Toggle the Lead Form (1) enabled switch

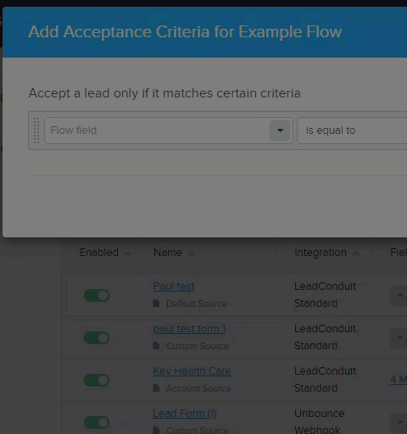[97, 423]
